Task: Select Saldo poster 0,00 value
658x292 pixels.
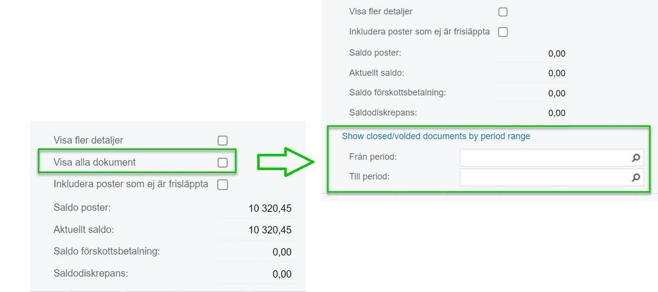Action: 557,54
